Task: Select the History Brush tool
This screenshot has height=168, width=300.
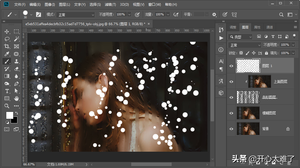Action: [7, 69]
